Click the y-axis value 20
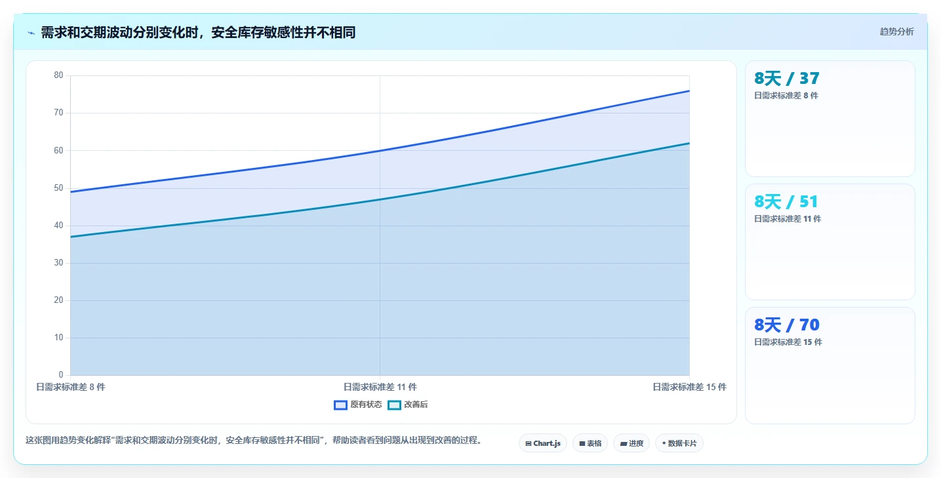Screen dimensions: 941x478 58,300
